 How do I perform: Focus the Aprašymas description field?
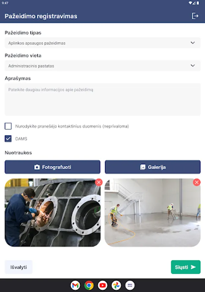103,100
